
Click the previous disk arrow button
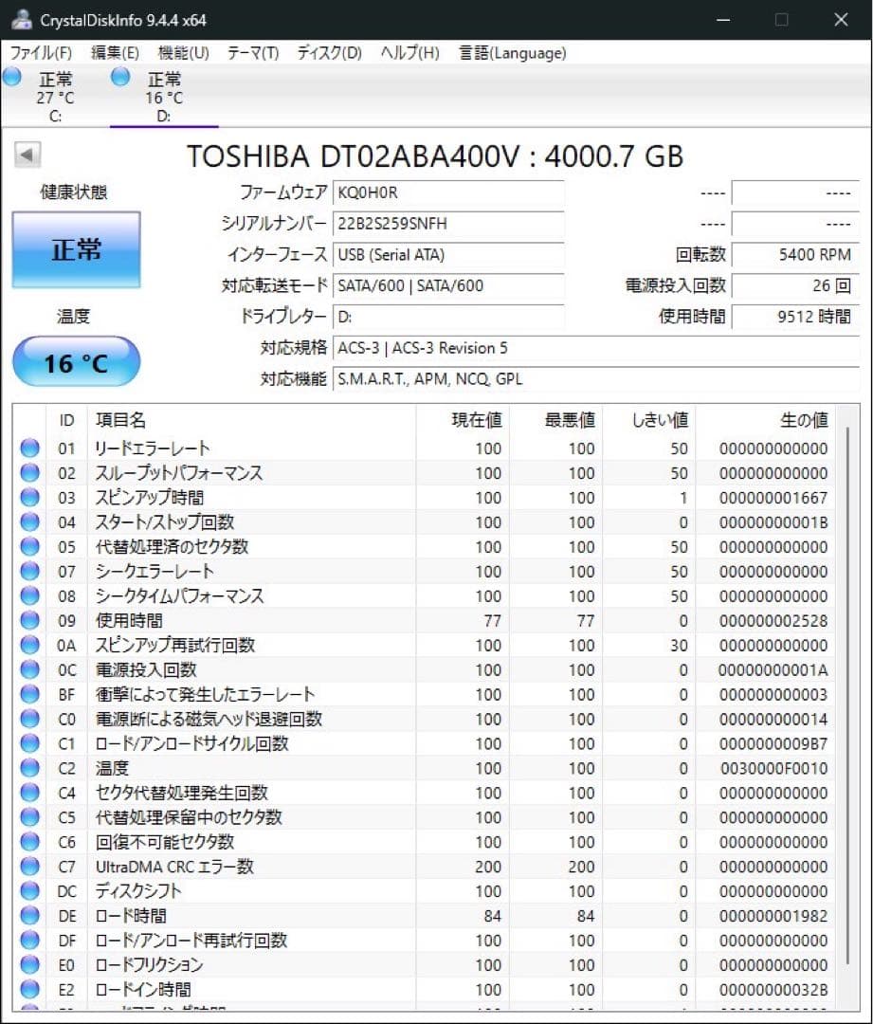click(x=27, y=155)
